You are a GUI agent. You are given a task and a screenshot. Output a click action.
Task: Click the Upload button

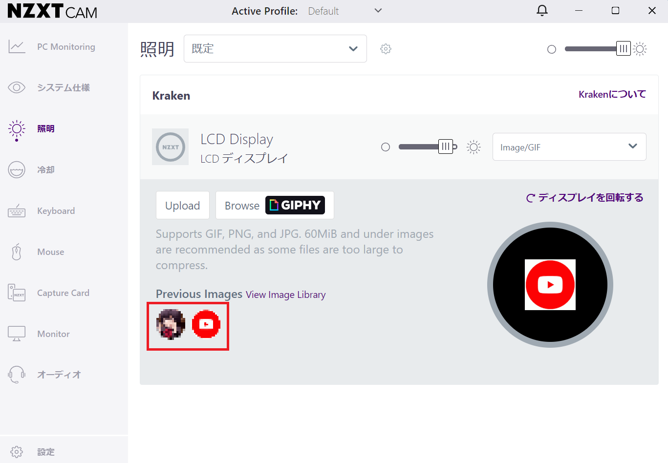(183, 205)
